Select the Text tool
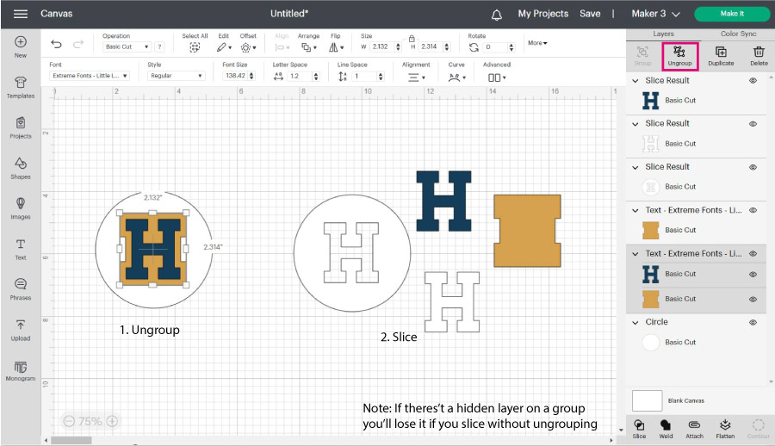Viewport: 775px width, 446px height. pos(21,249)
